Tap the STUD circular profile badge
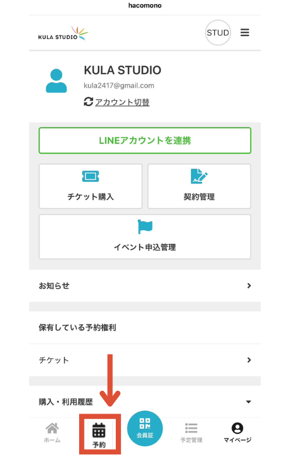Viewport: 291px width, 466px height. click(x=218, y=33)
